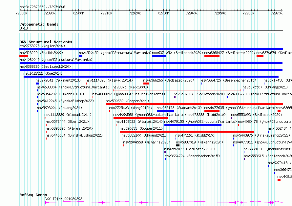Open nsv5682100 (Chuang2021) label
Viewport: 292px width, 206px height.
pos(144,135)
